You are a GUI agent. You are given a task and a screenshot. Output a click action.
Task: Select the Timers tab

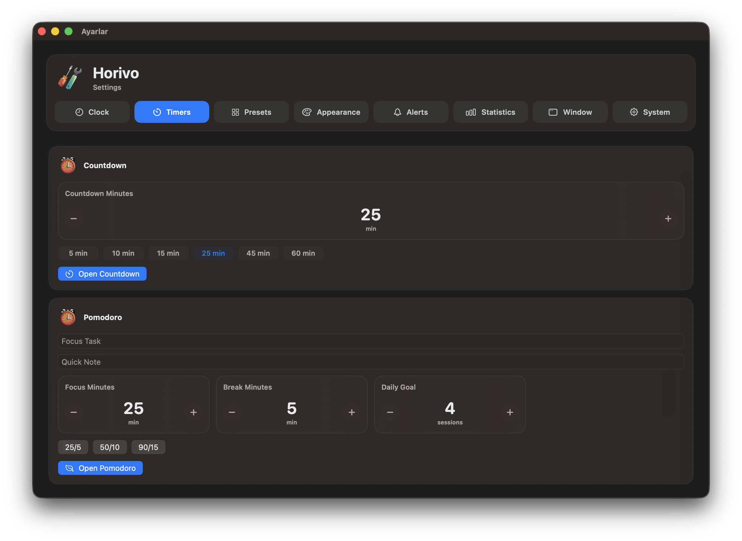click(x=172, y=112)
